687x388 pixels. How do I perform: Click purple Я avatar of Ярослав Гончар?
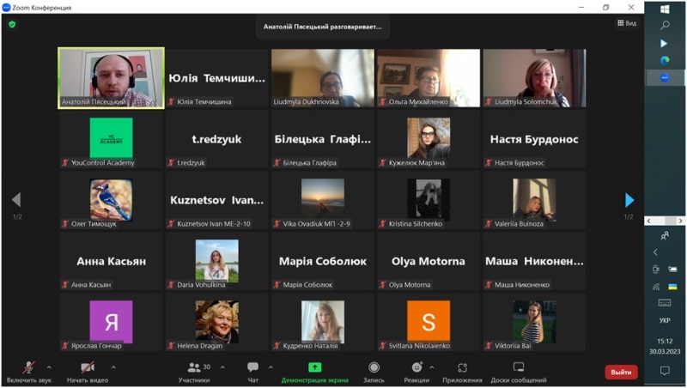[x=112, y=322]
